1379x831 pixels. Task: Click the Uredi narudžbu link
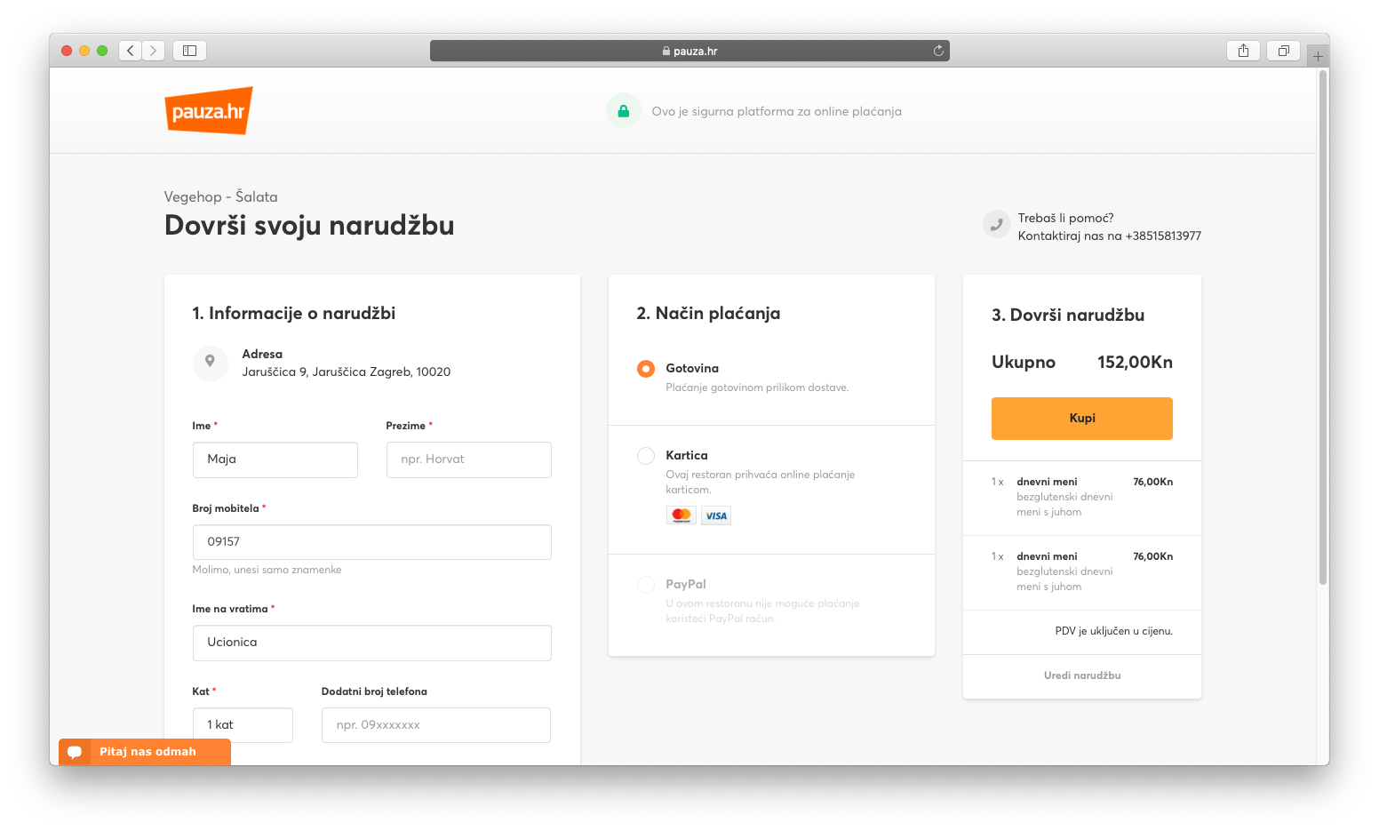pyautogui.click(x=1081, y=675)
